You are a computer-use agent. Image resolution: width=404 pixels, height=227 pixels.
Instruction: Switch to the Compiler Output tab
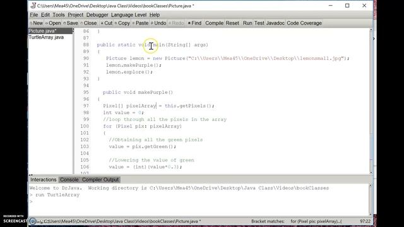pyautogui.click(x=100, y=180)
